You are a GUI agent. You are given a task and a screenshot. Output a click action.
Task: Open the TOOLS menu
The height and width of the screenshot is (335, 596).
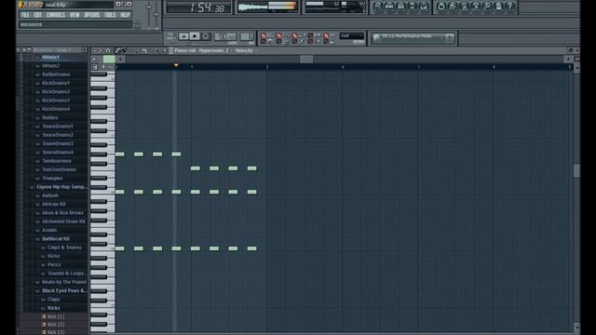tap(110, 15)
